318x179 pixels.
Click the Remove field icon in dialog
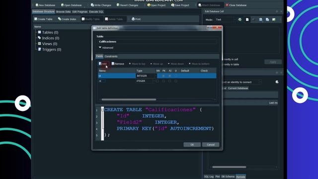click(113, 64)
